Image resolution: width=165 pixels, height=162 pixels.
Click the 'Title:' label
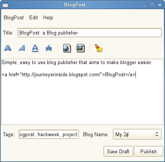[x=8, y=33]
